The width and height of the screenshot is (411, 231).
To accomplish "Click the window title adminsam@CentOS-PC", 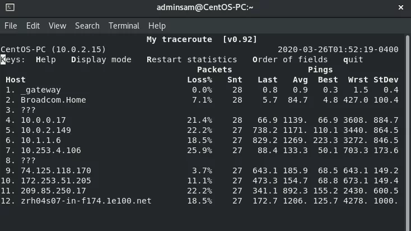I will [x=205, y=7].
